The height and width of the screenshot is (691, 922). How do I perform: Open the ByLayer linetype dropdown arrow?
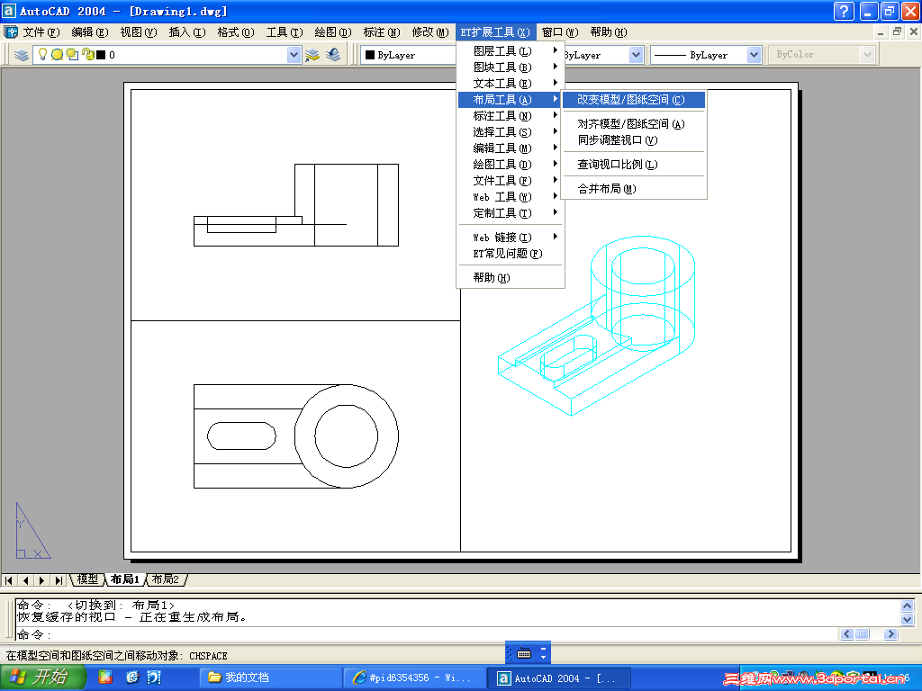[636, 55]
